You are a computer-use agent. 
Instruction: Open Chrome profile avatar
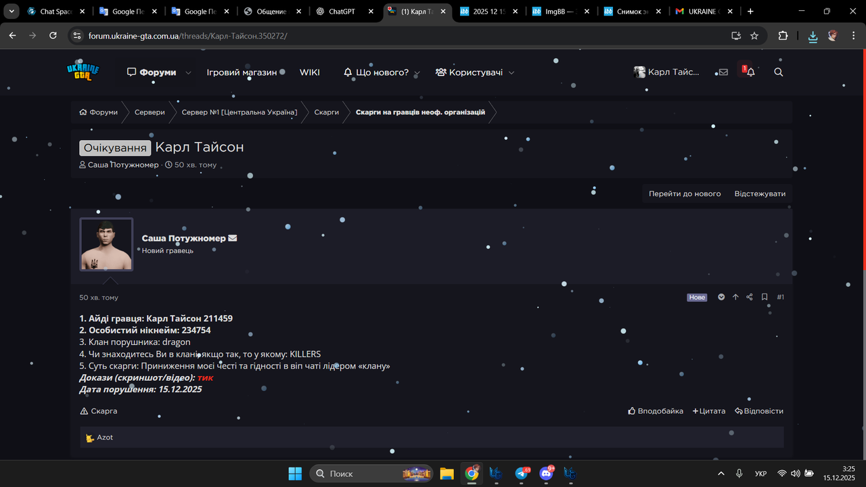pos(833,36)
